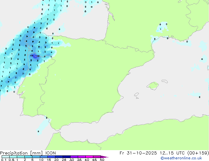The height and width of the screenshot is (161, 209).
Task: Pick the 45–50 mm legend swatch
Action: click(x=97, y=157)
